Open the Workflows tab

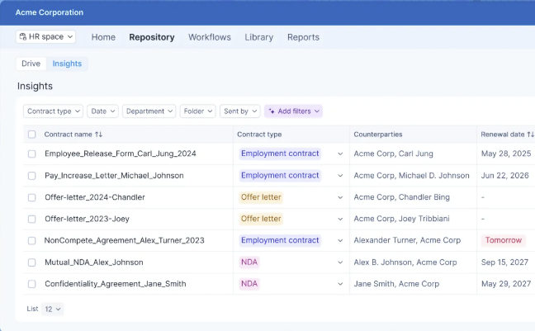pos(210,37)
